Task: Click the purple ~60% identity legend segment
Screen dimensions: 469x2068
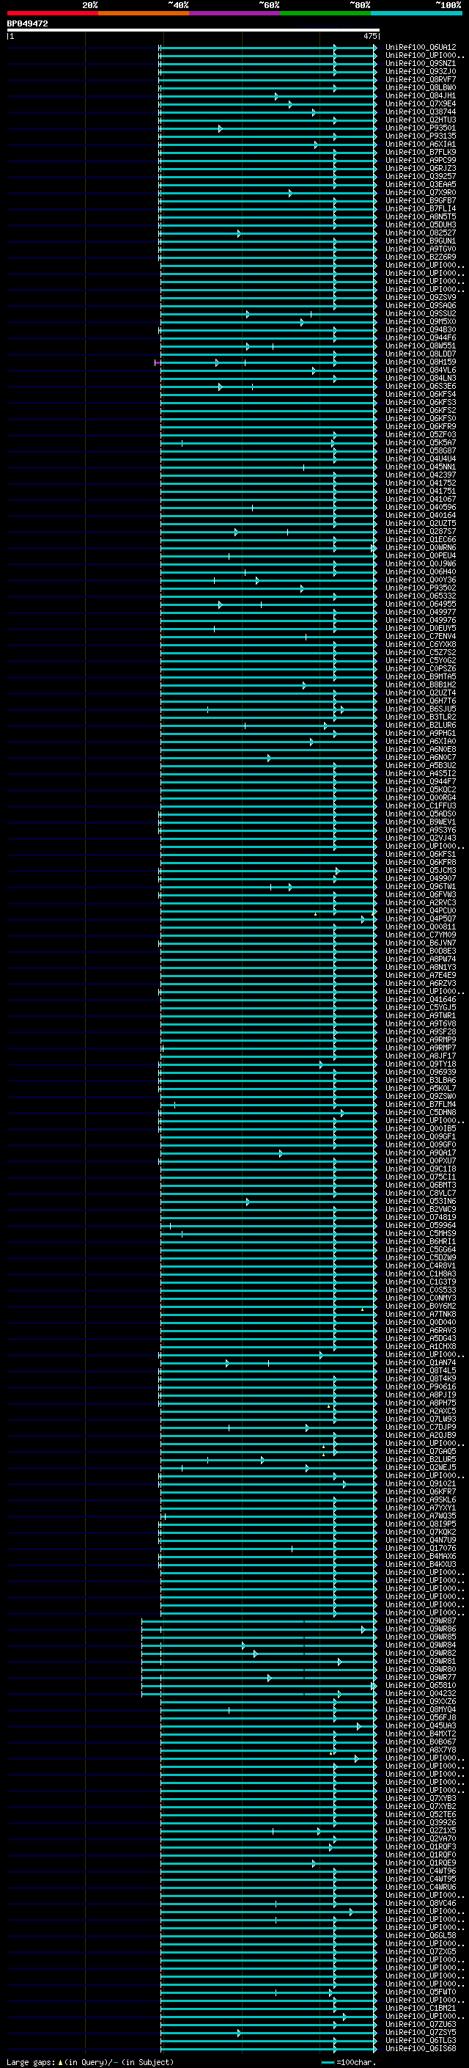Action: click(234, 13)
